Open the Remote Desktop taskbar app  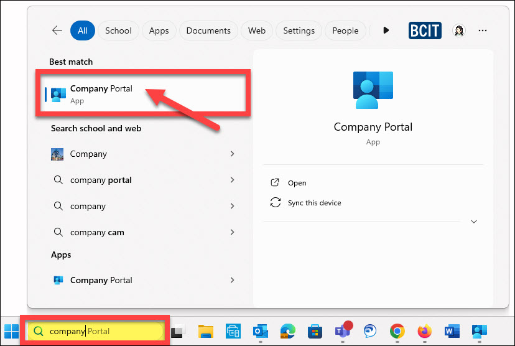pos(233,331)
